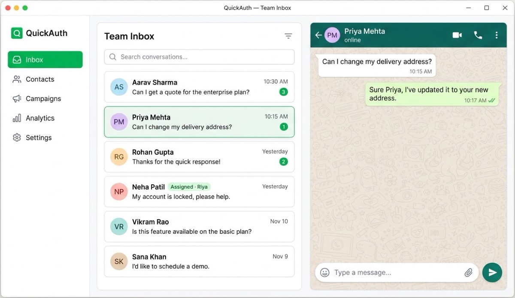This screenshot has height=298, width=515.
Task: Click the Search conversations field
Action: coord(199,57)
